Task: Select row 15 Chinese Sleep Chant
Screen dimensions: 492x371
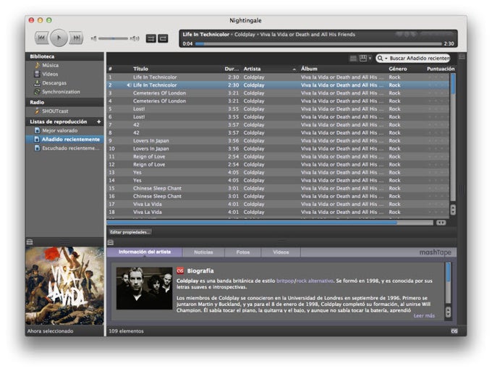Action: (x=278, y=188)
